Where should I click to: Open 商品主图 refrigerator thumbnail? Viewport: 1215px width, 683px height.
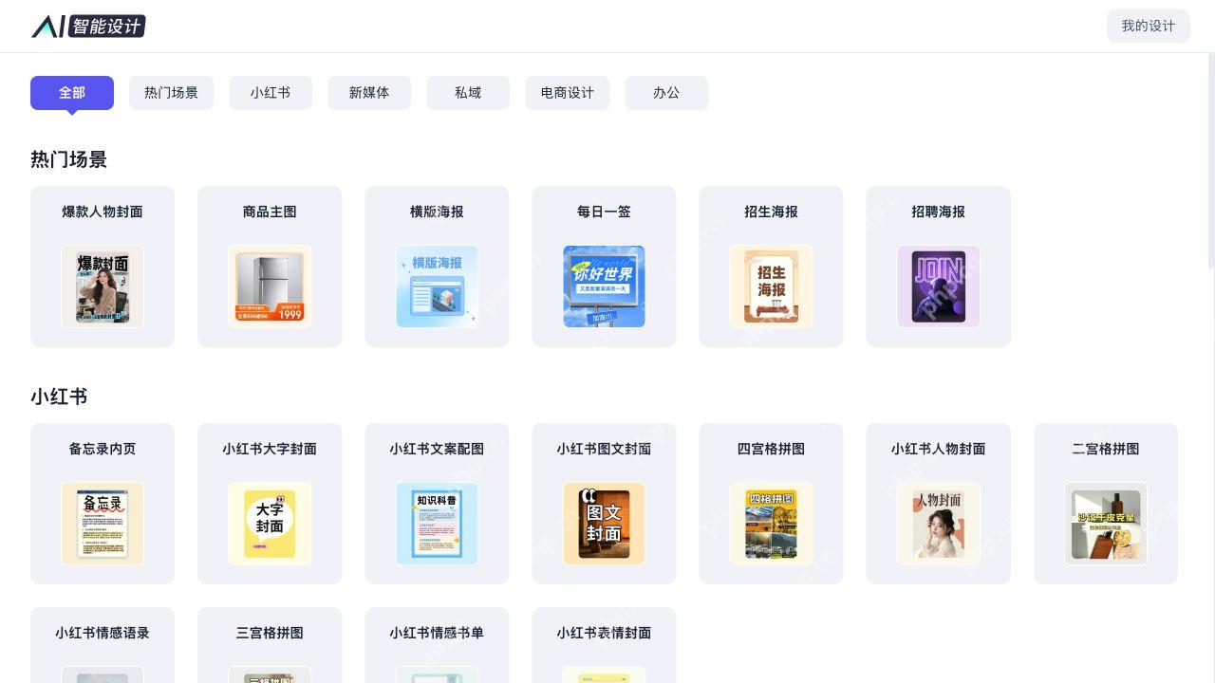point(270,286)
